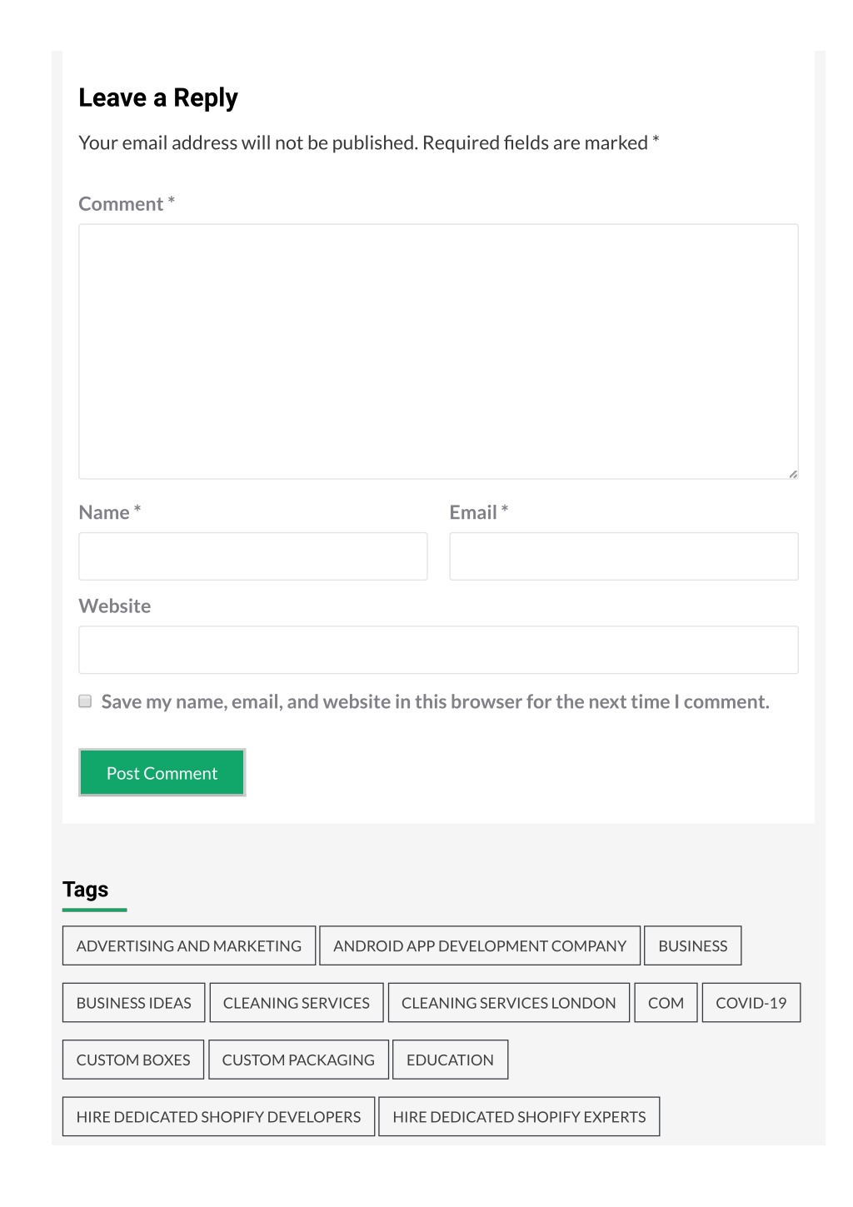The image size is (853, 1207).
Task: Open the COVID-19 tag
Action: 751,1003
